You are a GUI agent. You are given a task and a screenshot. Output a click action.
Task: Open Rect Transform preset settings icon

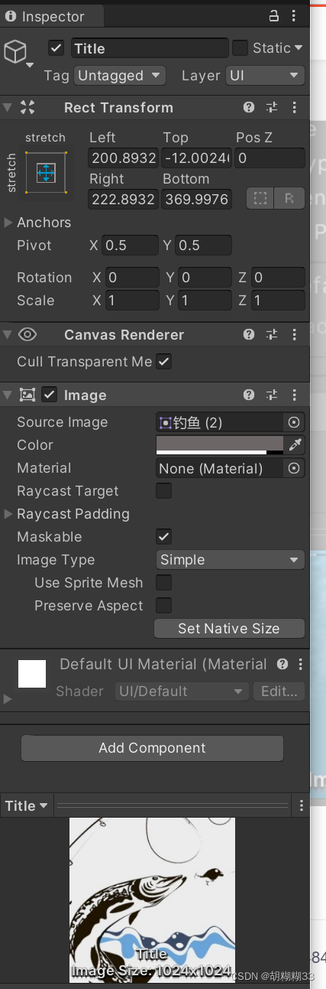click(x=272, y=108)
